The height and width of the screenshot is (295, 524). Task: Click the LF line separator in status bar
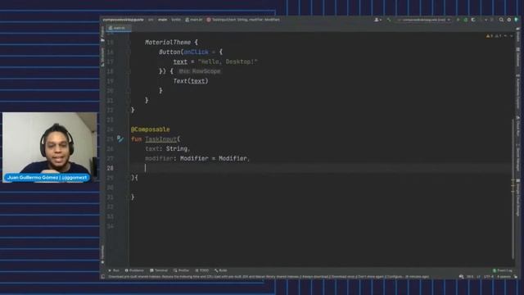click(x=478, y=277)
